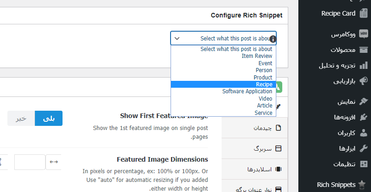Click the سربرگ header layout icon
Screen dimensions: 371x192
tap(279, 148)
